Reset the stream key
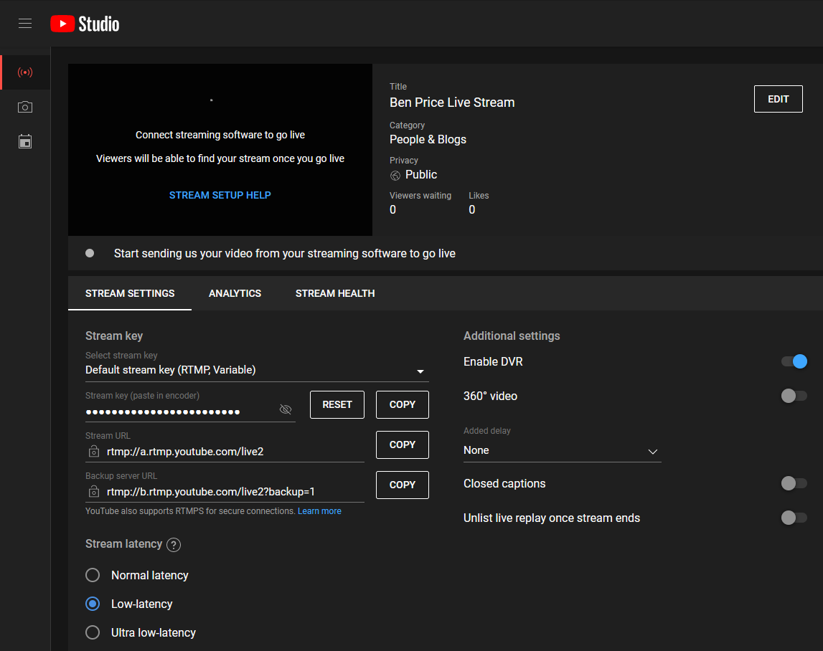Viewport: 823px width, 651px height. click(x=337, y=404)
